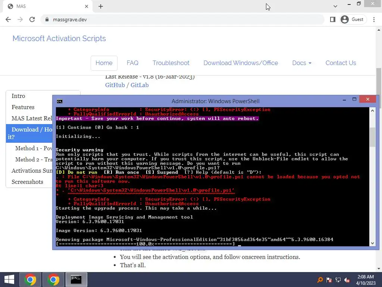Click the tab search chevron
Screen dimensions: 382x287
[x=335, y=6]
